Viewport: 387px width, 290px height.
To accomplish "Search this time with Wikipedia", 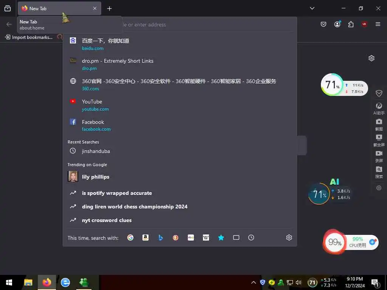I will (206, 238).
